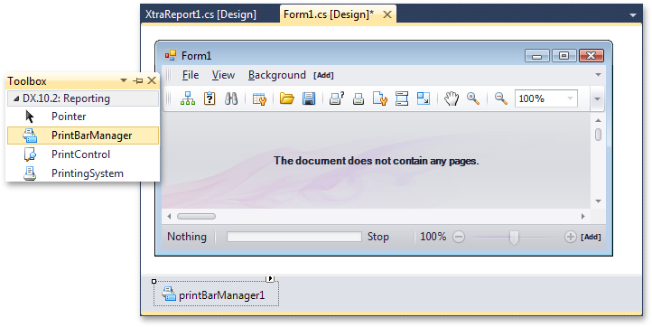Close the Toolbox panel
The height and width of the screenshot is (327, 652).
tap(152, 80)
